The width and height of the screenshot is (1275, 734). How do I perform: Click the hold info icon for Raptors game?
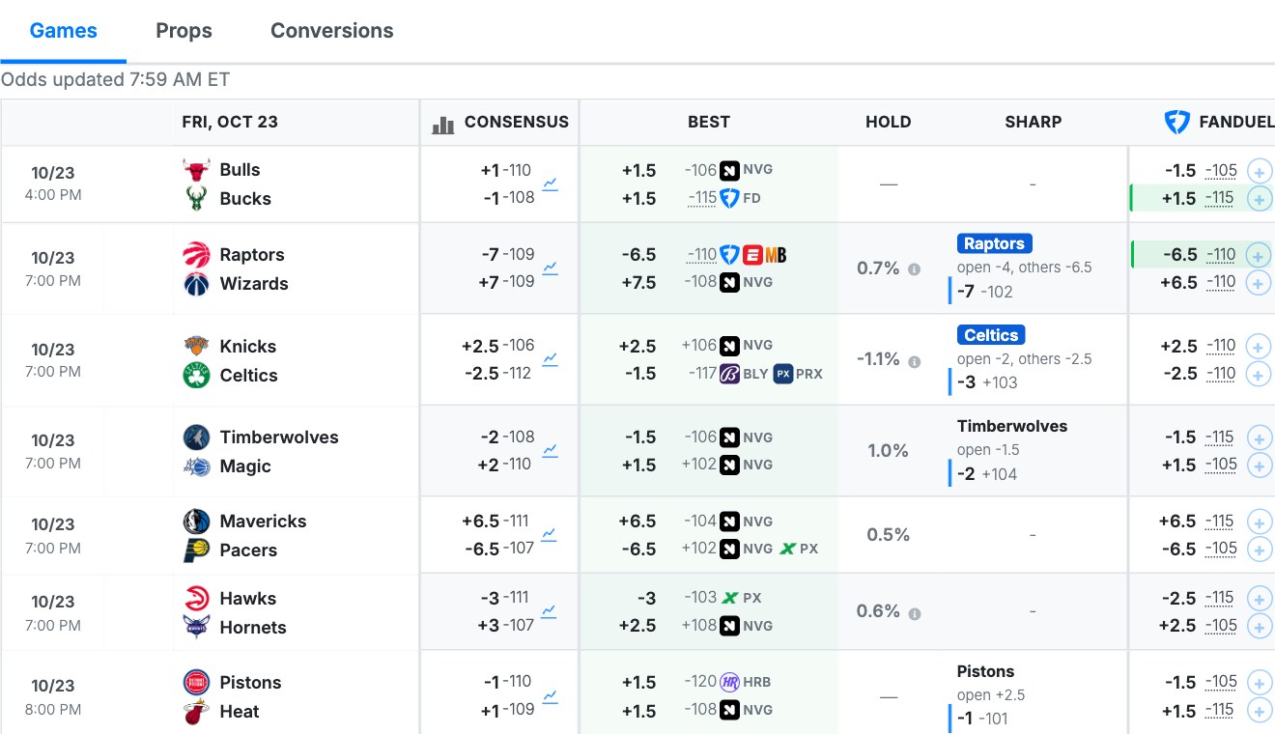pos(914,269)
